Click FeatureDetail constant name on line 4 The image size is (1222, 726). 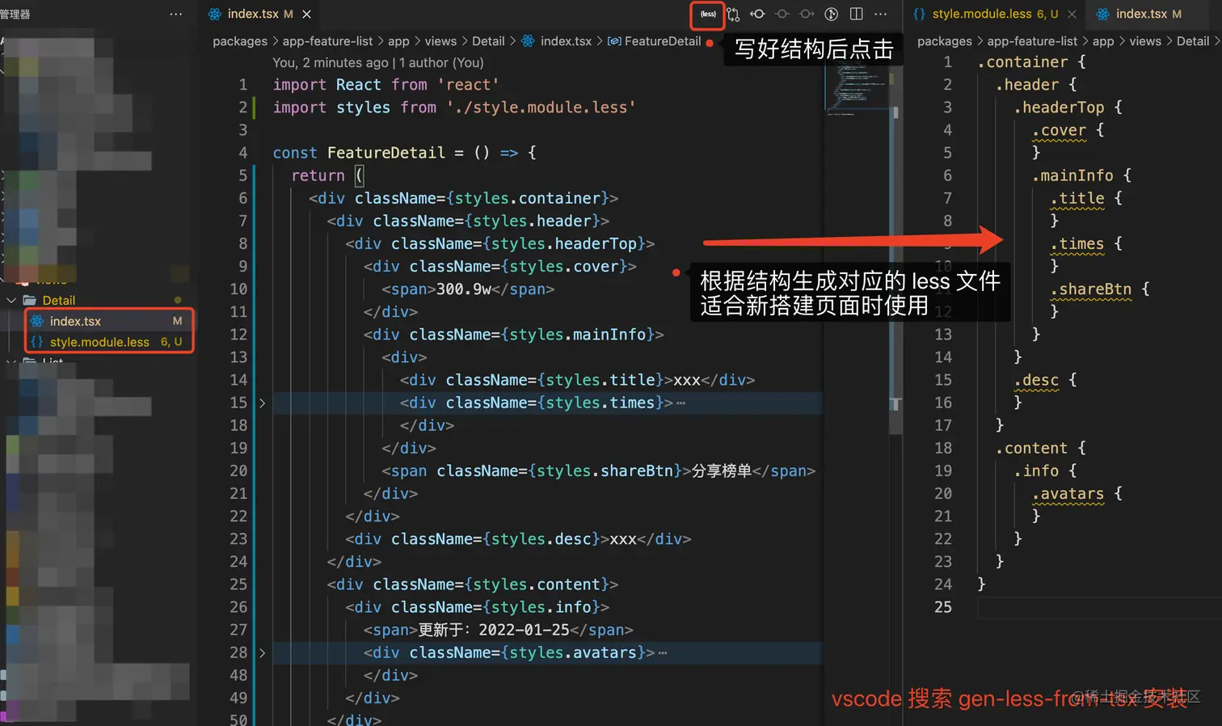click(x=386, y=153)
